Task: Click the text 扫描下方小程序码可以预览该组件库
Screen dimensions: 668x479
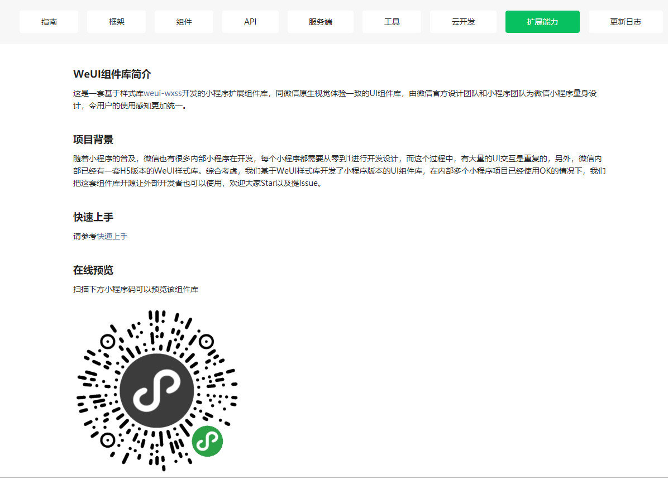Action: point(136,290)
